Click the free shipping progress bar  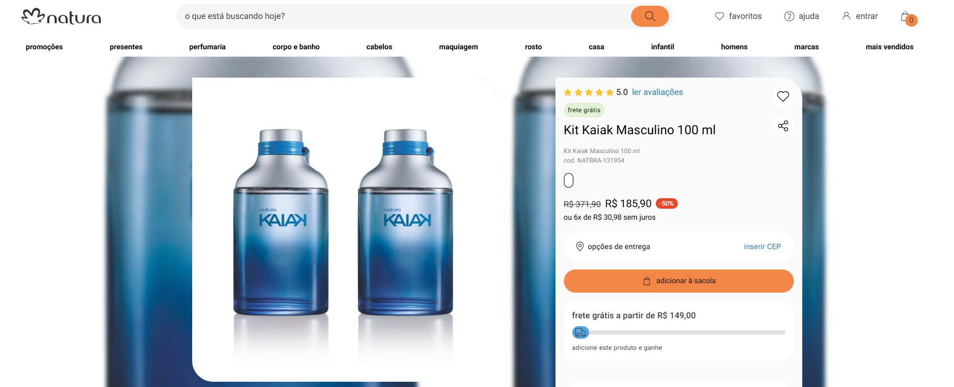[x=678, y=332]
